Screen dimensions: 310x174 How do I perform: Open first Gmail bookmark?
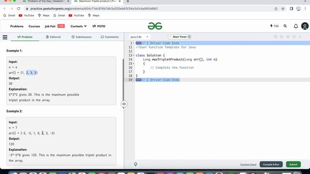click(9, 15)
